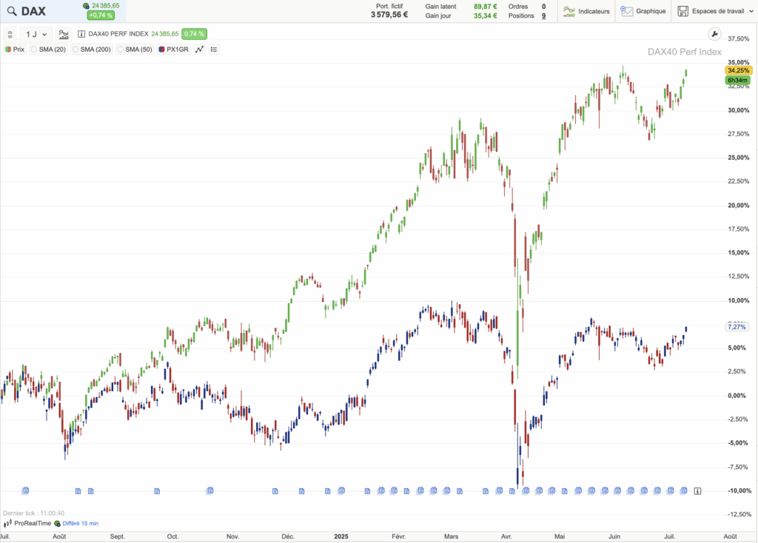This screenshot has width=758, height=543.
Task: Click the Déc. label on the time axis
Action: 288,536
